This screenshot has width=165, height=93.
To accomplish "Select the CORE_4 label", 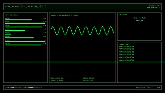I will (x=7, y=33).
